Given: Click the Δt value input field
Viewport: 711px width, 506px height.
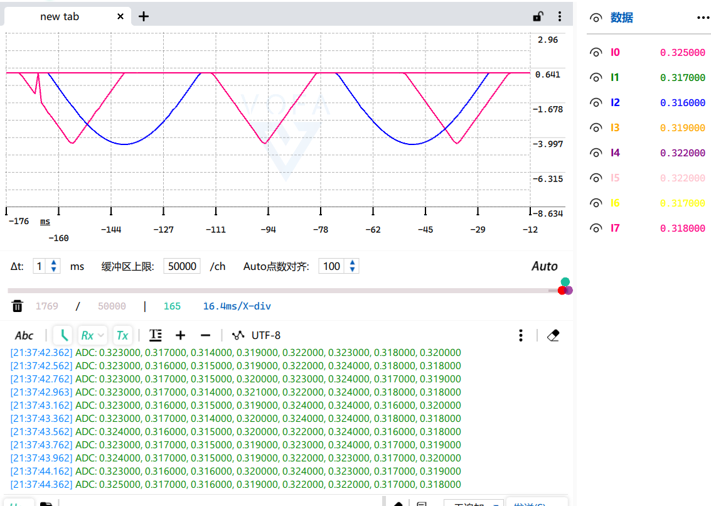Looking at the screenshot, I should pos(40,266).
